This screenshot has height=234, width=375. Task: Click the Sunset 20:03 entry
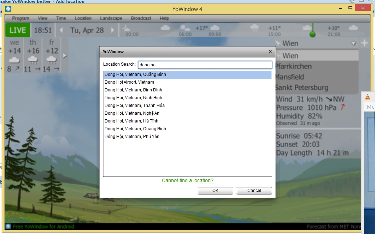(x=298, y=144)
